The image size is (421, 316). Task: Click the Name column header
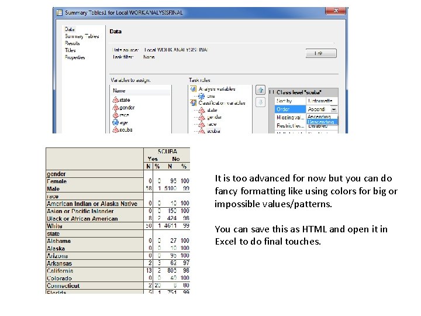coord(140,91)
